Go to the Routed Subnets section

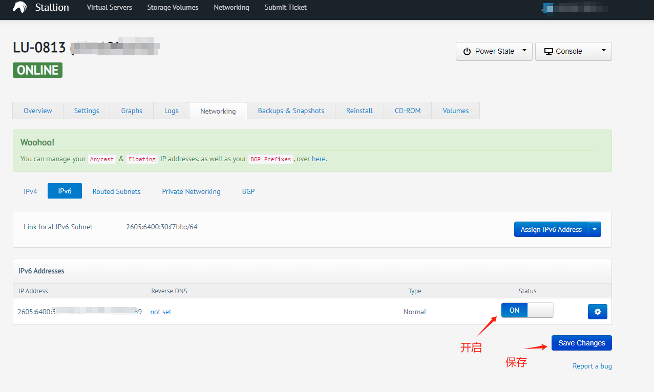116,191
